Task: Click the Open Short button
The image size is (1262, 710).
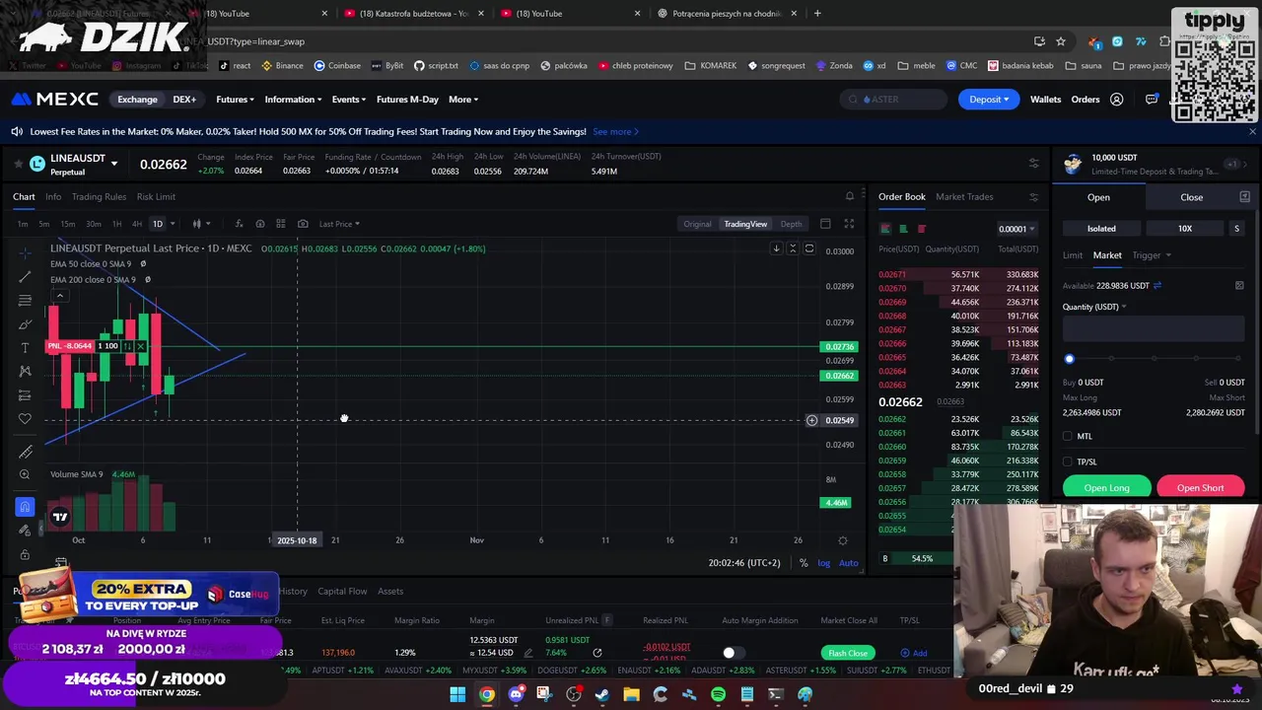Action: (x=1200, y=488)
